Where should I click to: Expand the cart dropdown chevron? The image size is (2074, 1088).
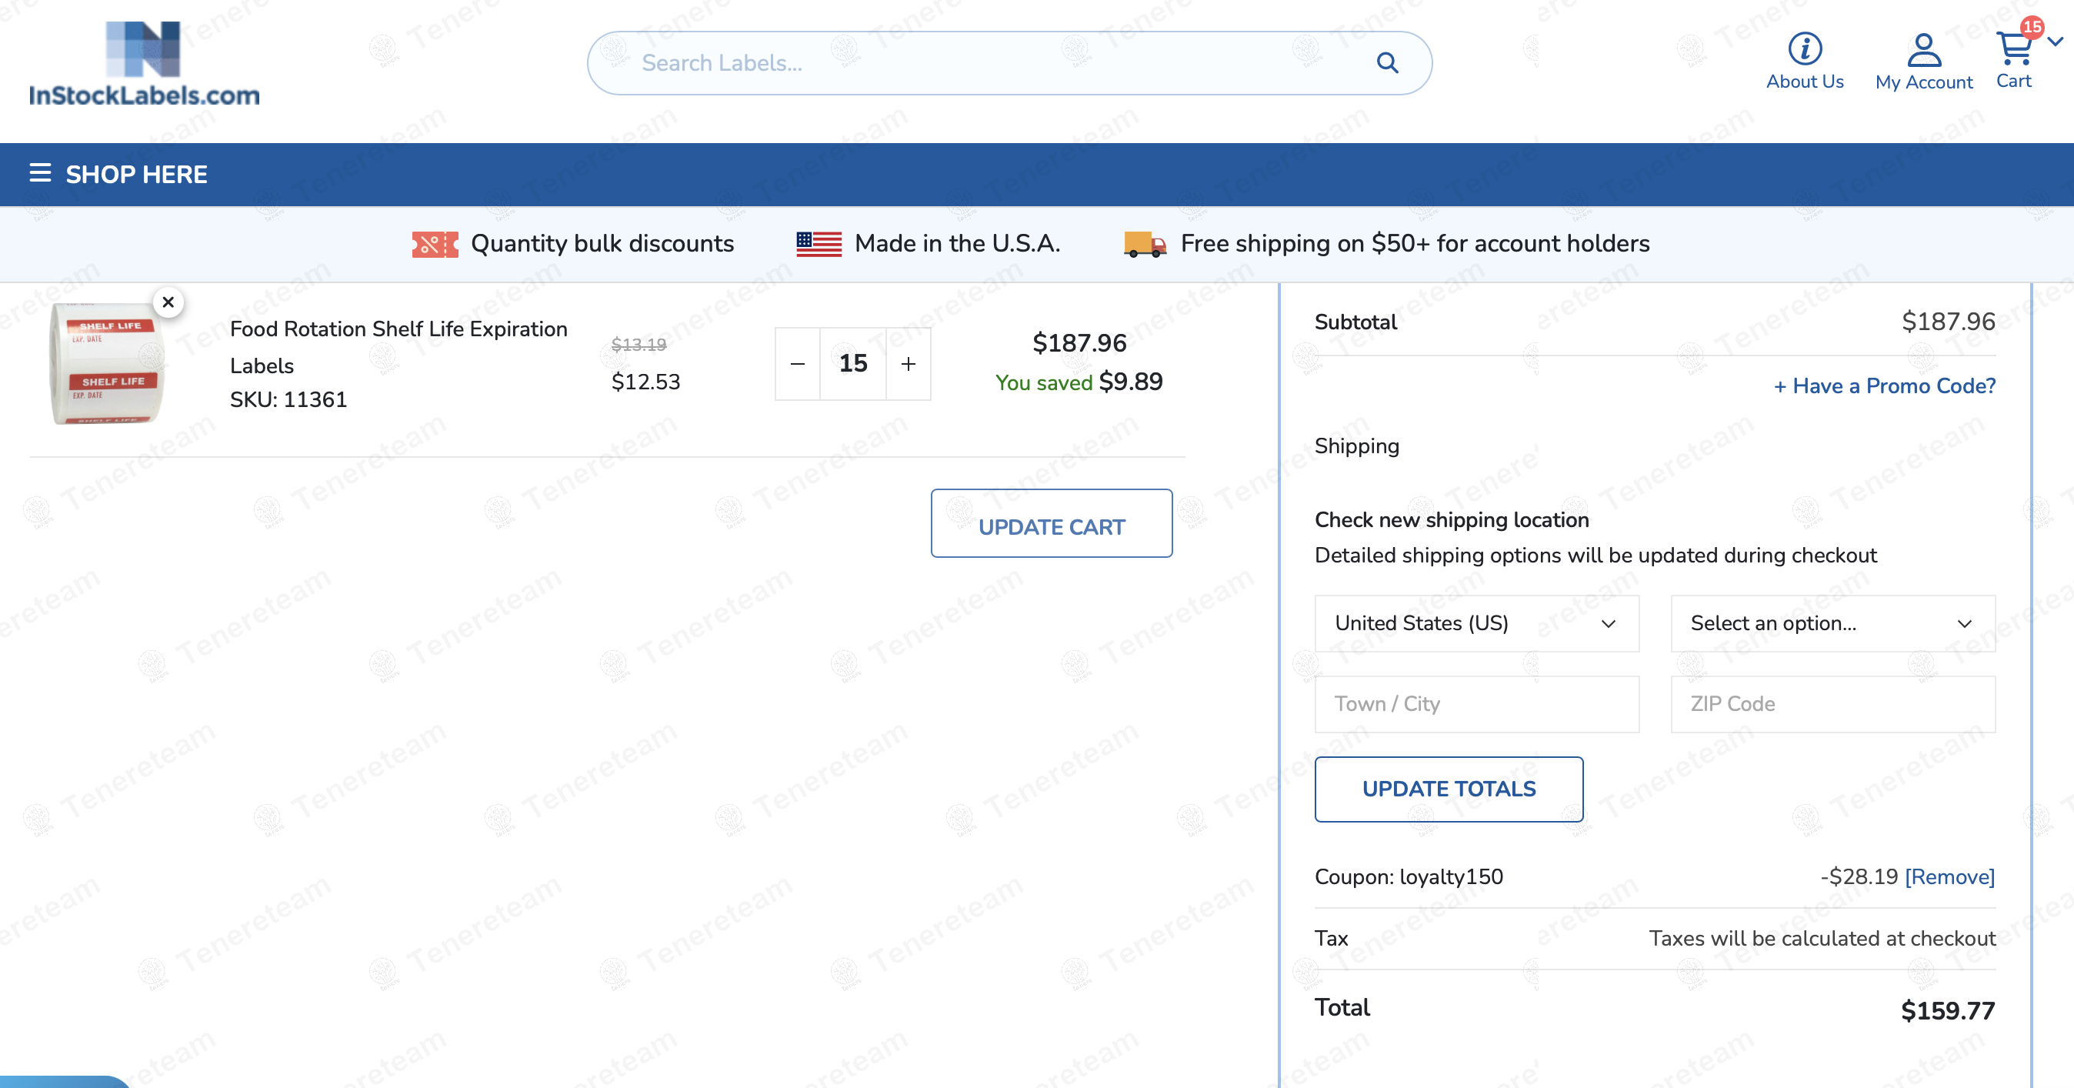(x=2056, y=42)
